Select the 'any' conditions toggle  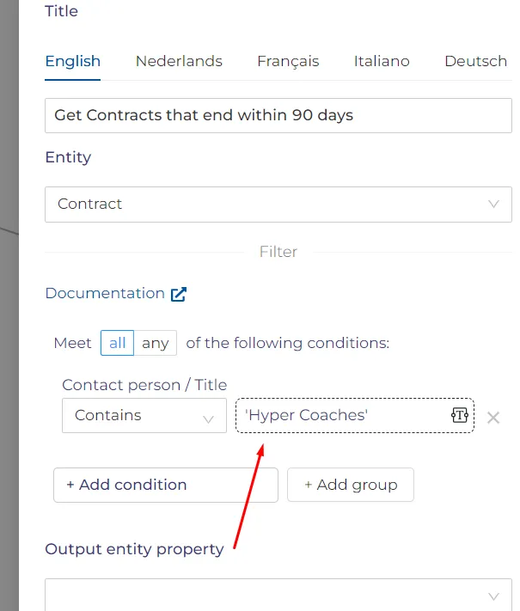click(x=156, y=343)
